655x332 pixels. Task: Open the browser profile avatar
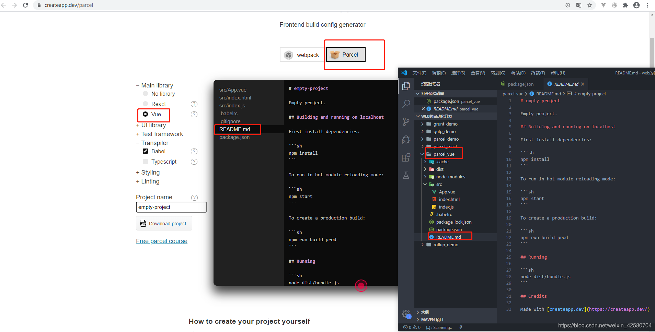pos(636,5)
